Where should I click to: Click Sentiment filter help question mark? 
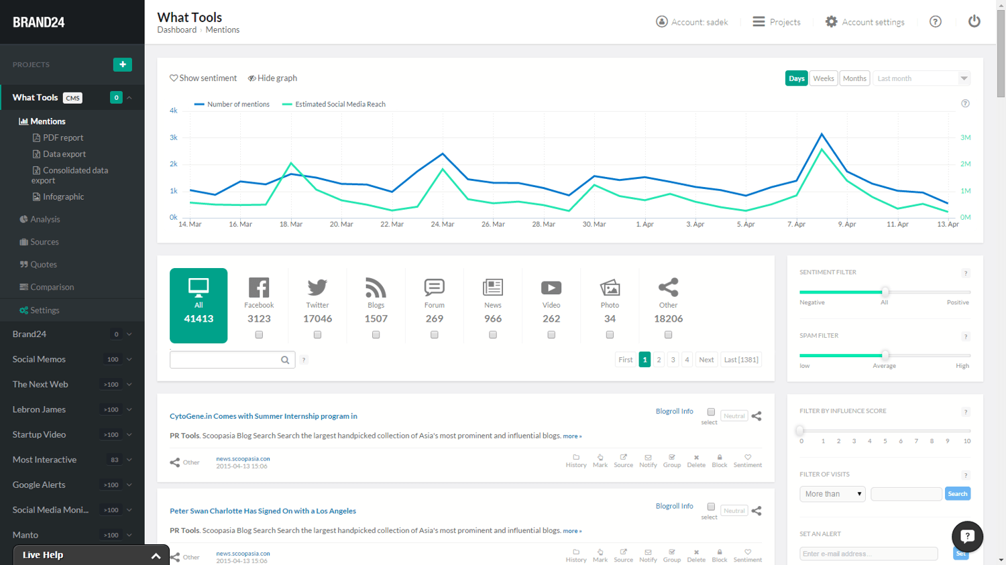point(966,273)
